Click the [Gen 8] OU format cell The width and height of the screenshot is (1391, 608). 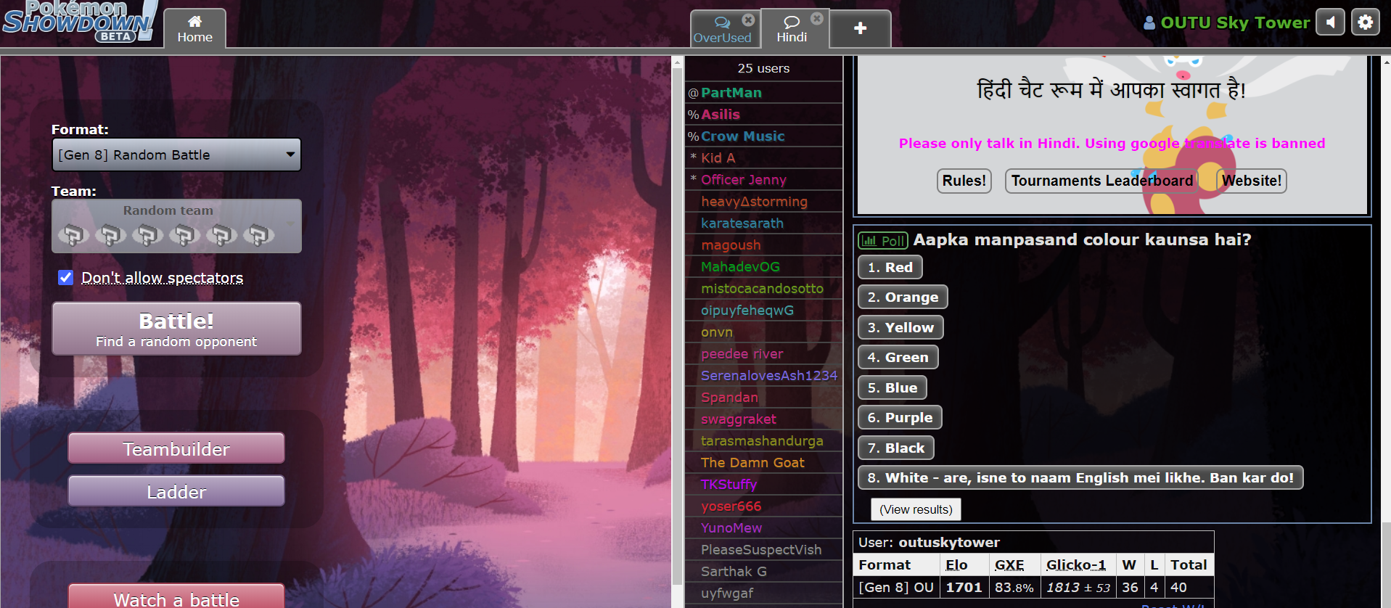[x=896, y=587]
